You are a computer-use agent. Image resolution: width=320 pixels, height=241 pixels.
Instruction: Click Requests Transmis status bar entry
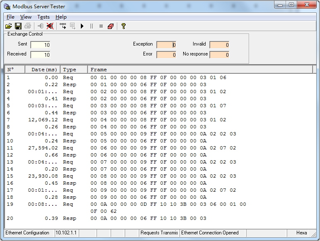[x=159, y=233]
